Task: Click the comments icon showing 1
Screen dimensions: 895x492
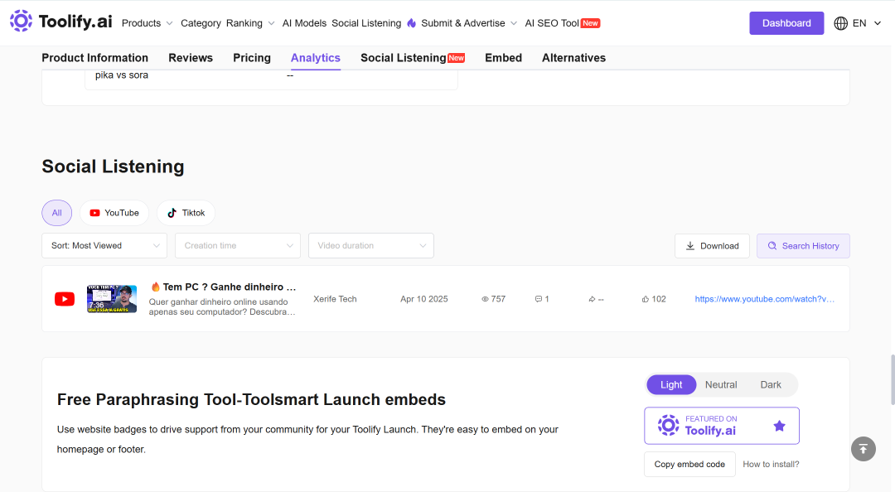Action: click(x=539, y=299)
